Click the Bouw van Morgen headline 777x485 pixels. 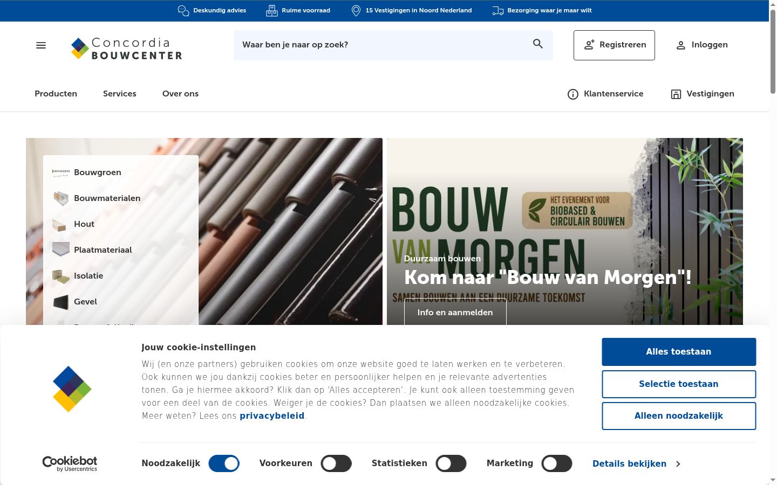pyautogui.click(x=548, y=278)
